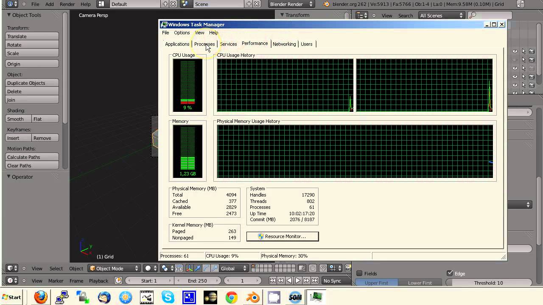
Task: Open the Outliner editor type selector
Action: (x=362, y=15)
